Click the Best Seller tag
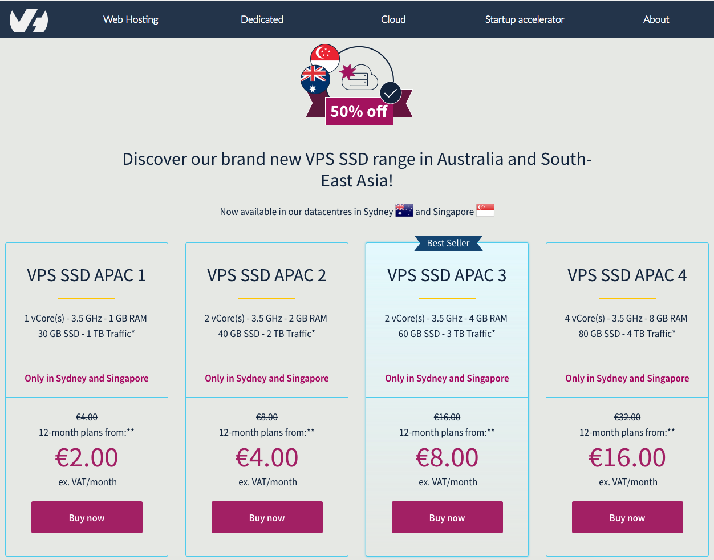The height and width of the screenshot is (560, 714). click(x=448, y=243)
